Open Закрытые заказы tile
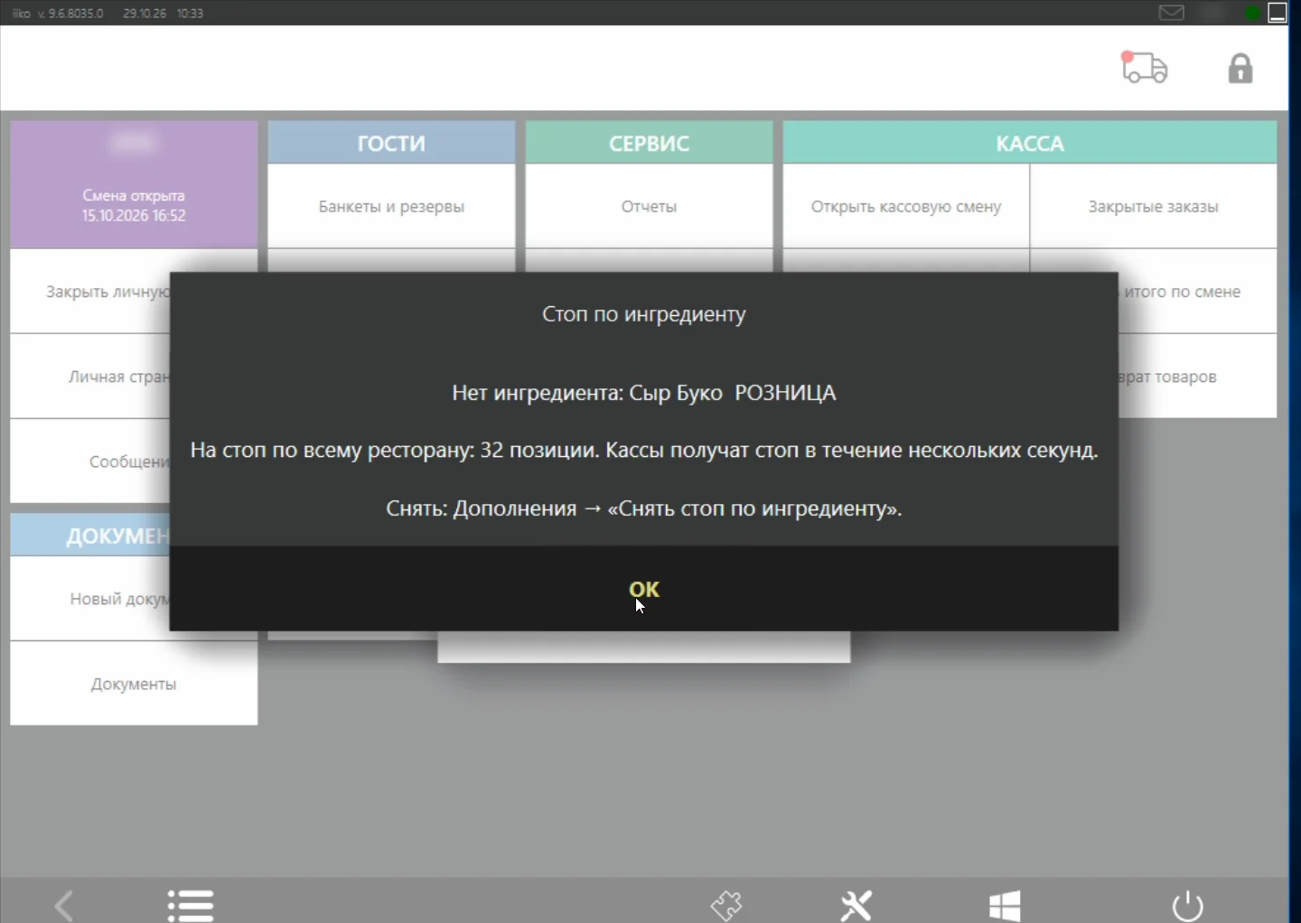The width and height of the screenshot is (1301, 923). 1153,207
